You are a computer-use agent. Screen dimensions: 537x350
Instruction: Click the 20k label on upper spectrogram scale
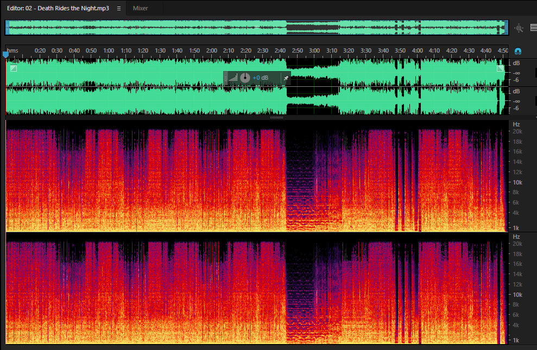(x=517, y=132)
